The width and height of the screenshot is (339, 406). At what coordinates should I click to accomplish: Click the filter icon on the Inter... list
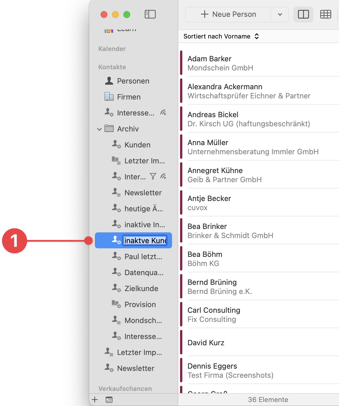tap(153, 176)
